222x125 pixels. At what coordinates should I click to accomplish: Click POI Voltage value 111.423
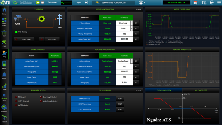(55, 72)
